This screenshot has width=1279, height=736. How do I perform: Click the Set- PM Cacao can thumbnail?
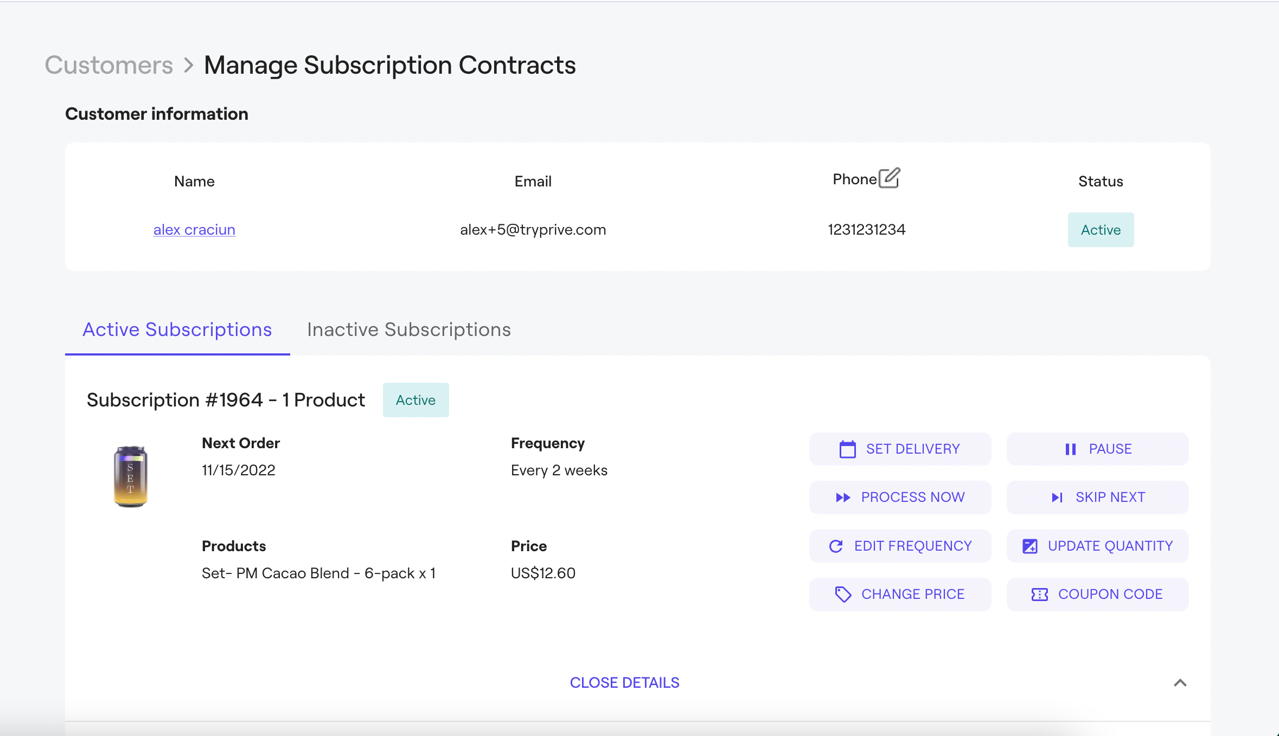point(131,476)
